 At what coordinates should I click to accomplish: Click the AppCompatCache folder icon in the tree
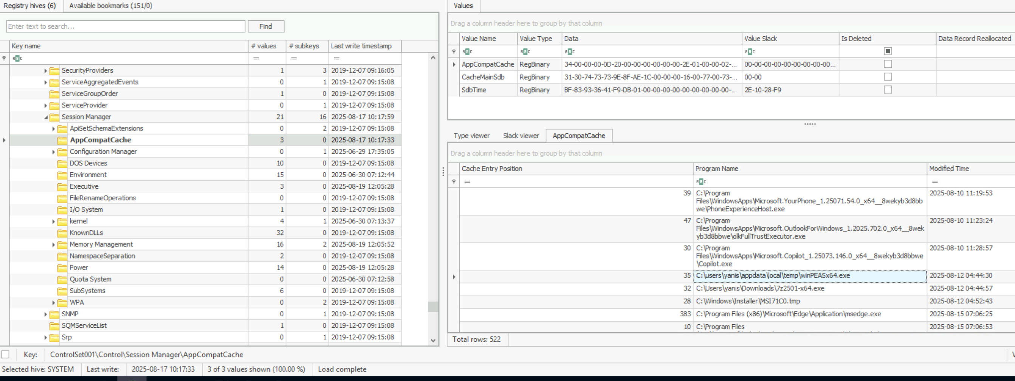62,140
